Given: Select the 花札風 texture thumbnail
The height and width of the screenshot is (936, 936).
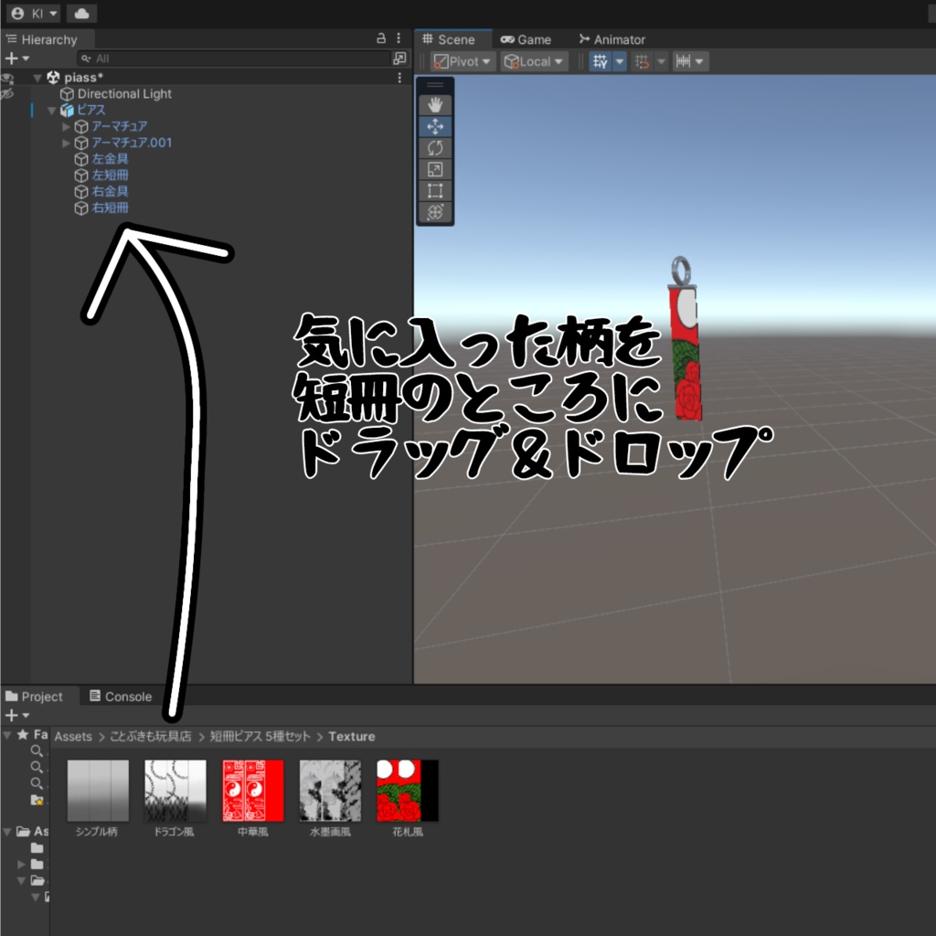Looking at the screenshot, I should [407, 788].
